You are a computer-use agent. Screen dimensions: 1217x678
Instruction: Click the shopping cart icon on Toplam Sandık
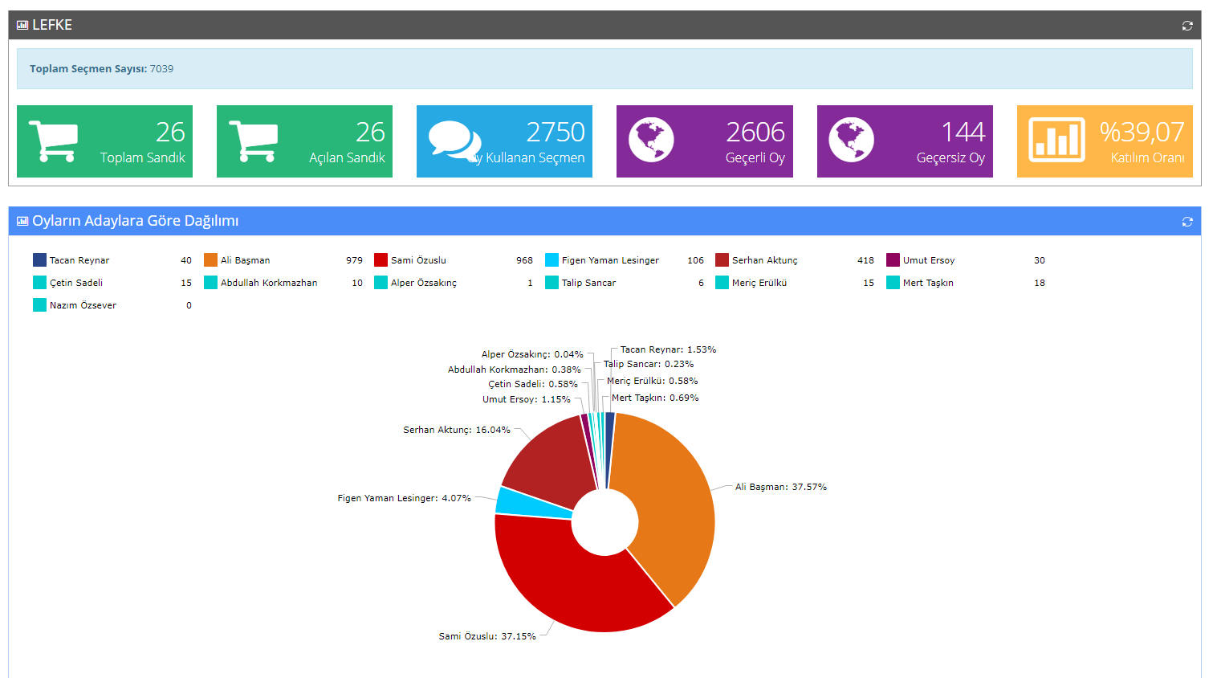(x=53, y=141)
